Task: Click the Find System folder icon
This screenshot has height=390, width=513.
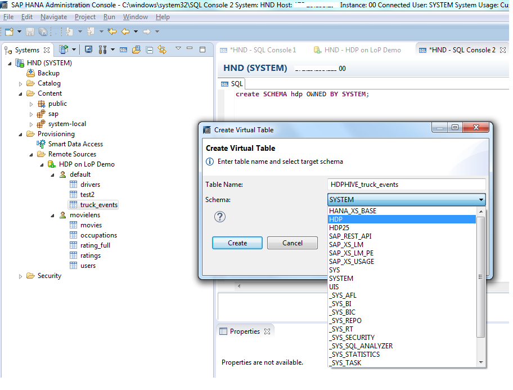Action: [x=137, y=50]
